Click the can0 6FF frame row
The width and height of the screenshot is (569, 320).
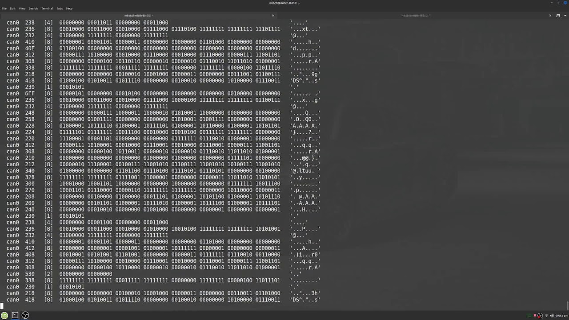(x=163, y=93)
